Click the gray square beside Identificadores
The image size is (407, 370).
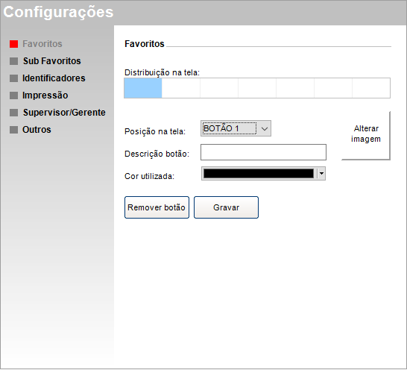(13, 78)
